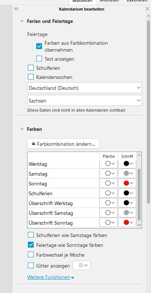
Task: Collapse panel with double-chevron icon
Action: tap(16, 9)
